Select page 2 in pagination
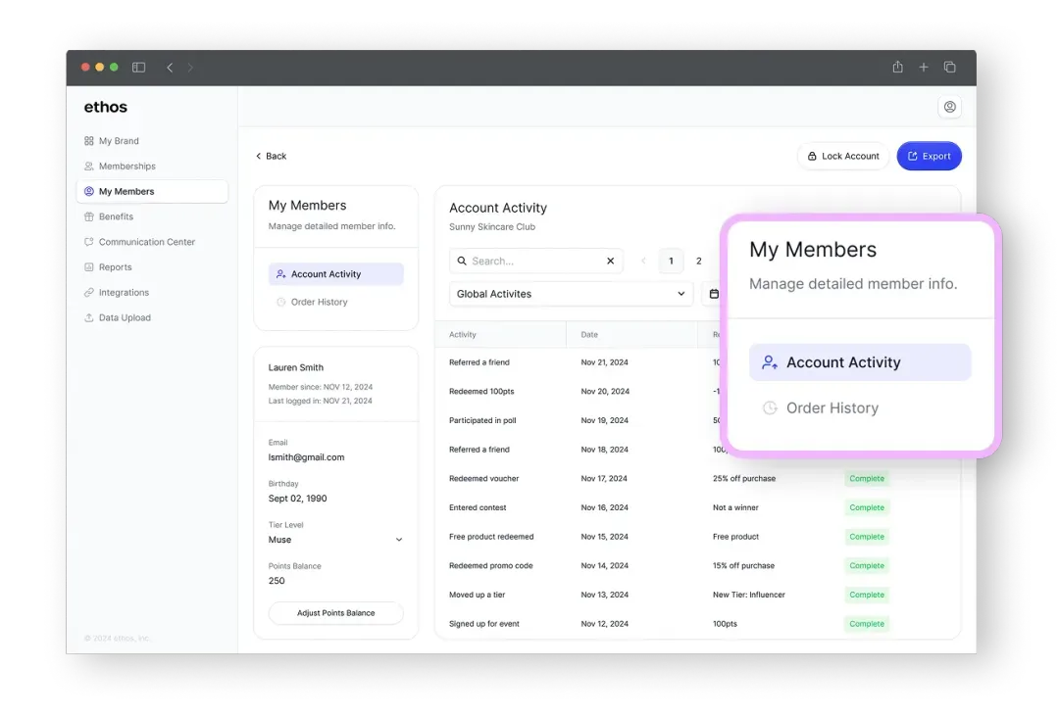Viewport: 1059px width, 717px height. [699, 261]
